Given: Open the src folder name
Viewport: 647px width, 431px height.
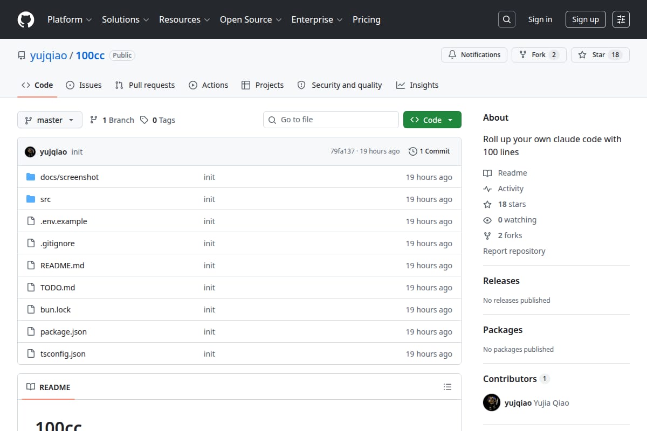Looking at the screenshot, I should click(x=45, y=199).
